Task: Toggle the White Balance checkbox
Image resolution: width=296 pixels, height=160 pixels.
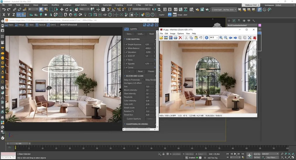Action: click(126, 48)
